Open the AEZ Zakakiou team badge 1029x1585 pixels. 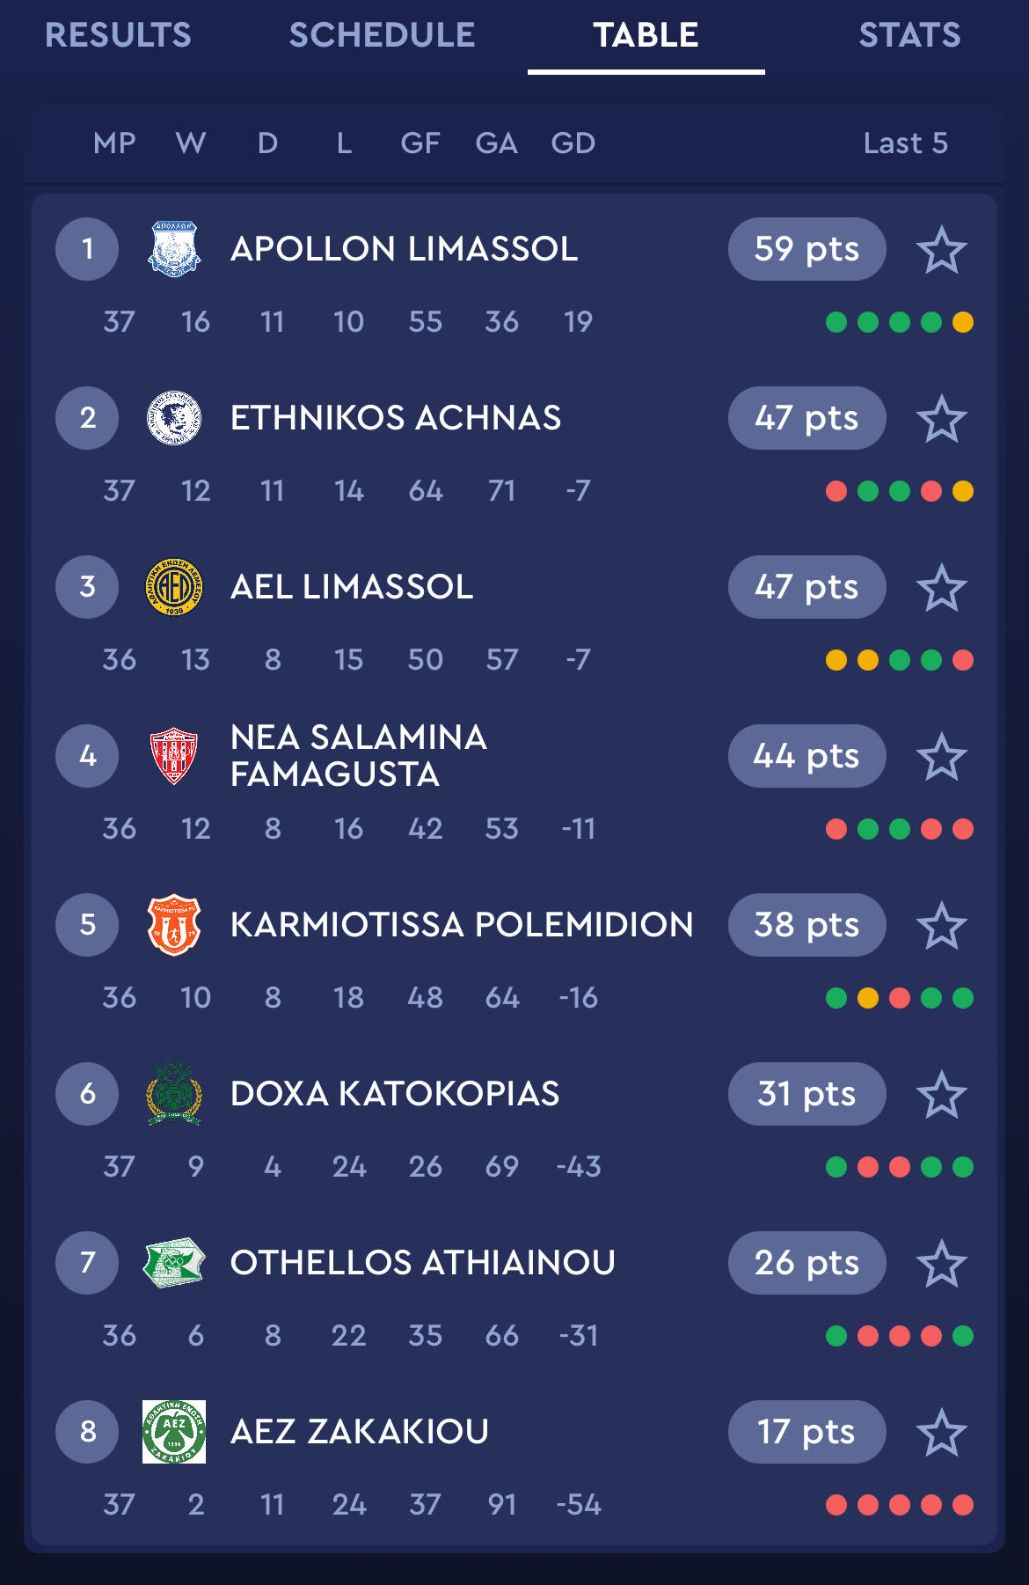click(x=174, y=1432)
